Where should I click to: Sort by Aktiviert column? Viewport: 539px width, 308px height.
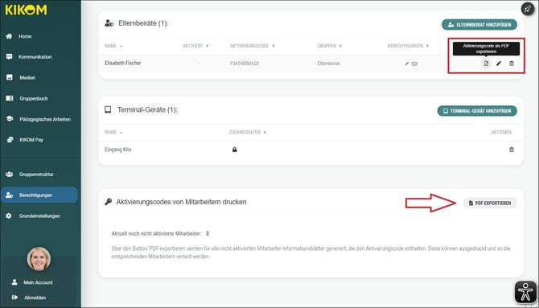pyautogui.click(x=195, y=46)
